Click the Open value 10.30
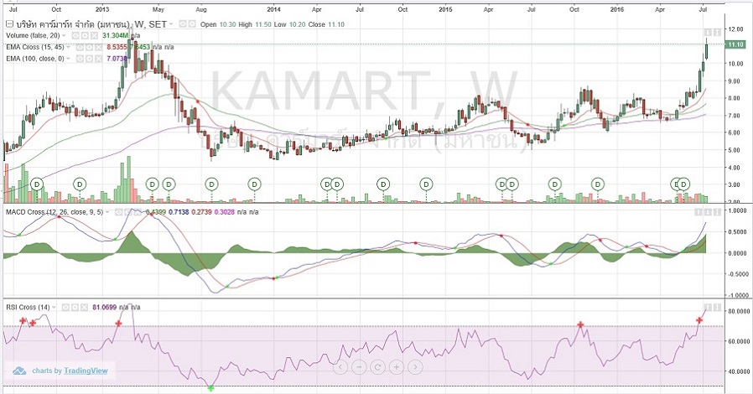Image resolution: width=753 pixels, height=394 pixels. click(227, 24)
